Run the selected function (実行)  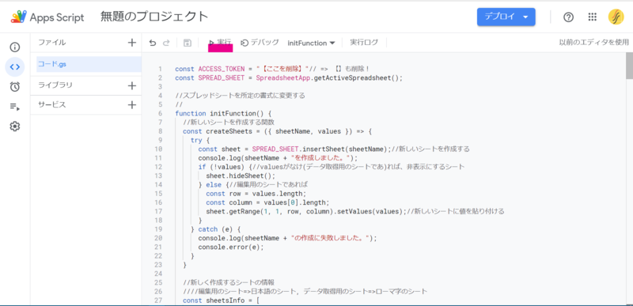[220, 43]
